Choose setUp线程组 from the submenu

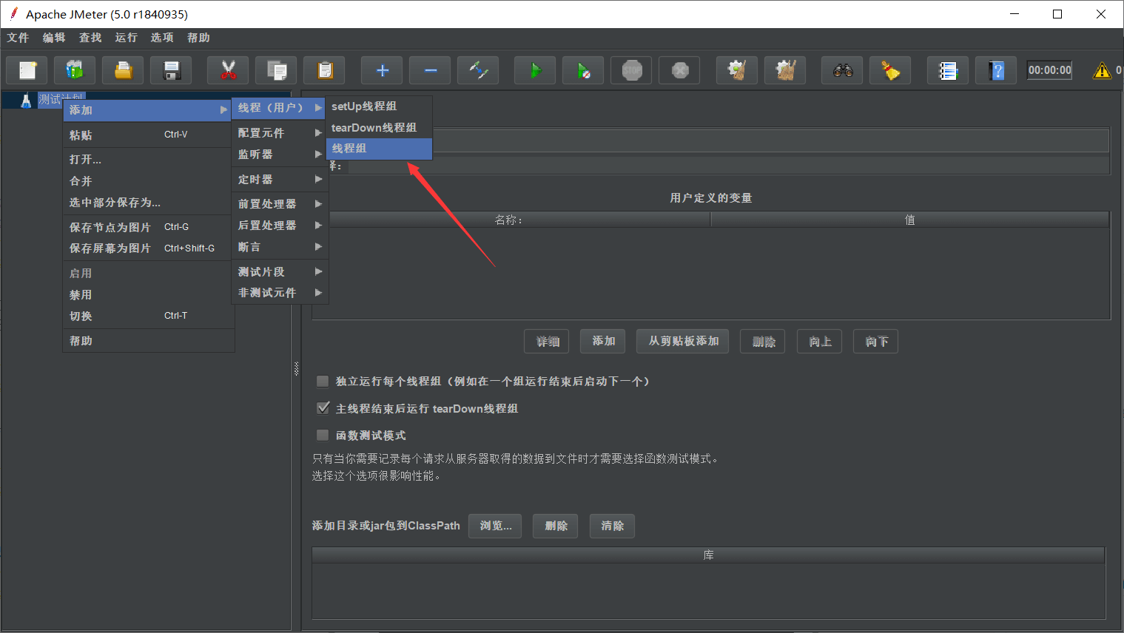(x=379, y=106)
